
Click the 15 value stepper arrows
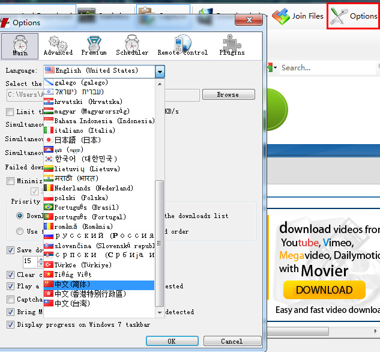coord(40,261)
